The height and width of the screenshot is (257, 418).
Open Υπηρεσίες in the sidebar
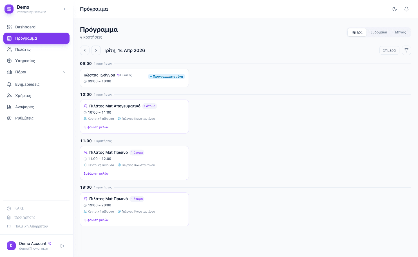pos(36,61)
